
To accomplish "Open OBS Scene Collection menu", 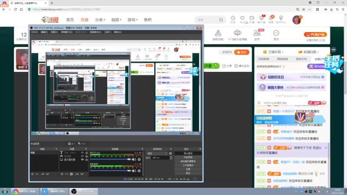I will [95, 32].
